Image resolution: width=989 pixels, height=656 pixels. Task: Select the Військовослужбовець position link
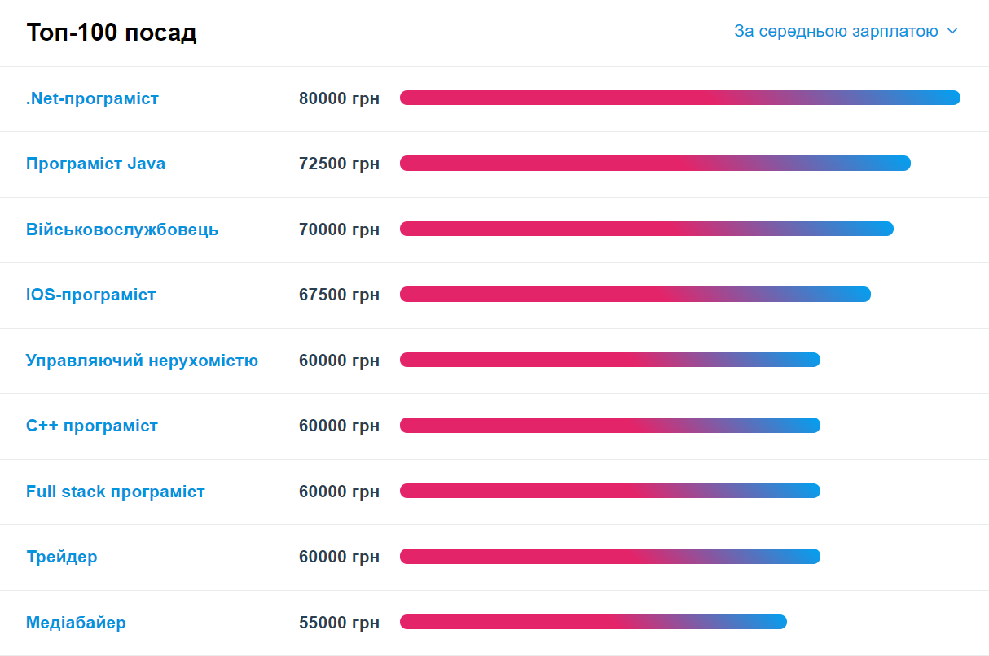pos(122,230)
